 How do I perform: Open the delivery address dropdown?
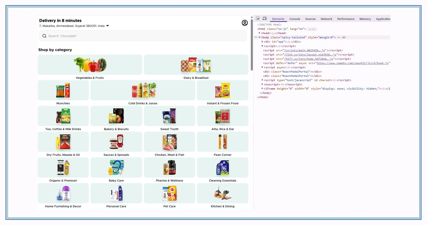coord(107,26)
